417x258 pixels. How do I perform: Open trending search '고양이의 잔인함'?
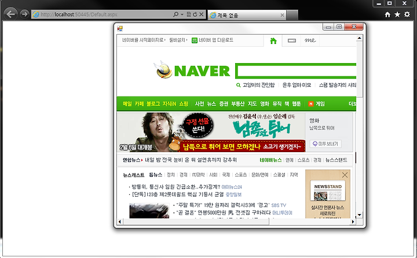click(x=258, y=85)
